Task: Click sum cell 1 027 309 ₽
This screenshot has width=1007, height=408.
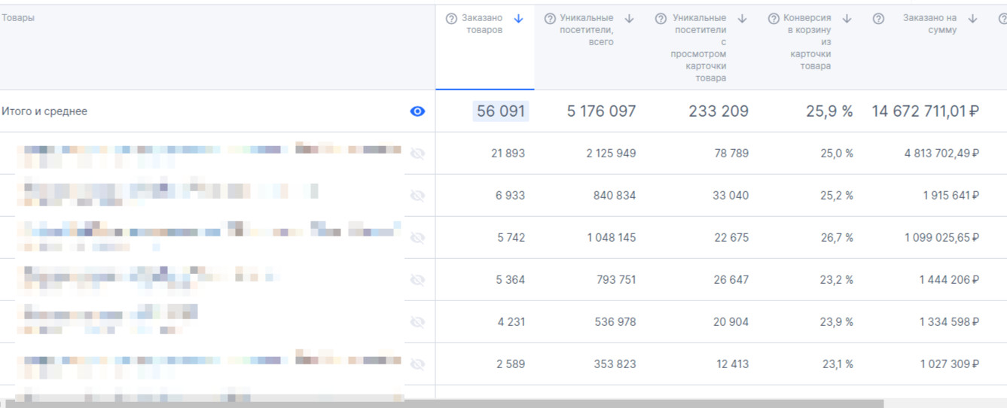Action: click(x=949, y=364)
